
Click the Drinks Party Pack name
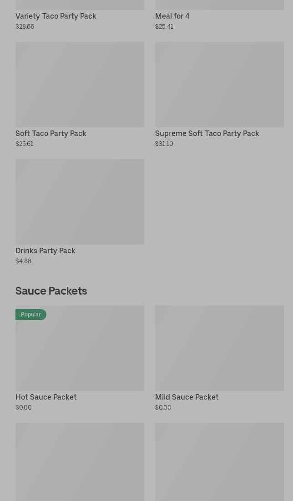coord(45,251)
